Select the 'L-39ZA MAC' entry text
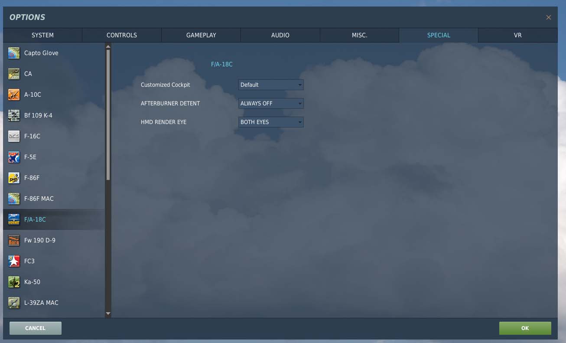The height and width of the screenshot is (343, 566). (41, 303)
